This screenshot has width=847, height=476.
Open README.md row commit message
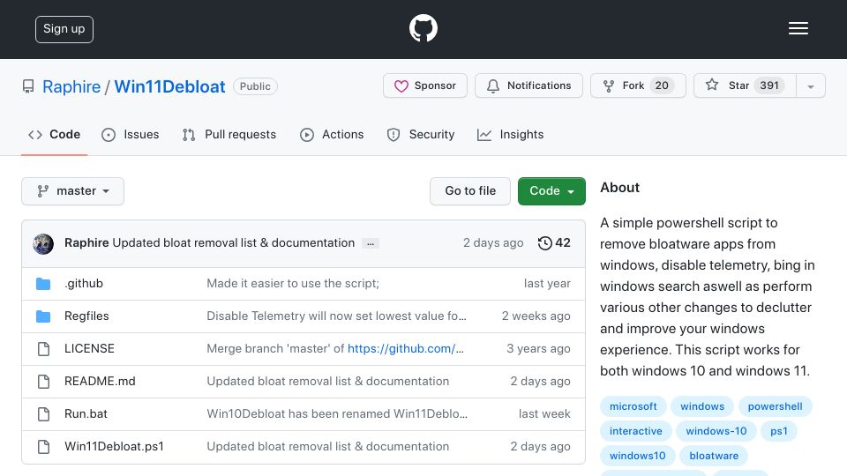[328, 381]
